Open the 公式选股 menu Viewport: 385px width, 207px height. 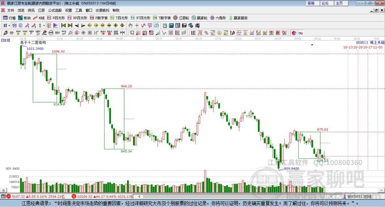(55, 10)
